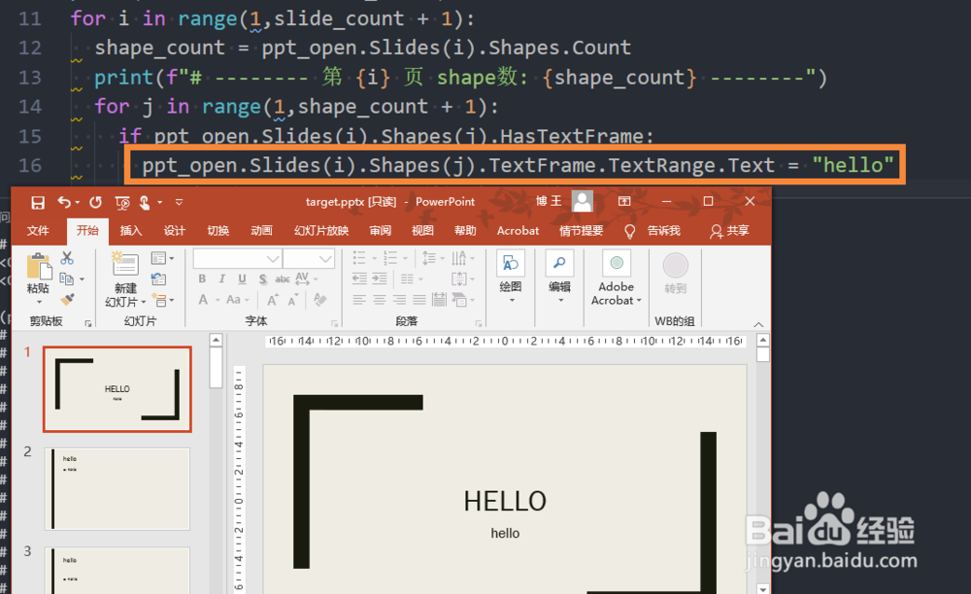
Task: Toggle Italic formatting
Action: point(221,280)
